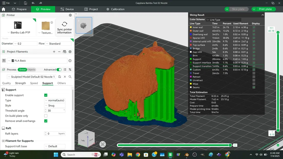283x159 pixels.
Task: Switch to the Device tab
Action: click(x=67, y=9)
